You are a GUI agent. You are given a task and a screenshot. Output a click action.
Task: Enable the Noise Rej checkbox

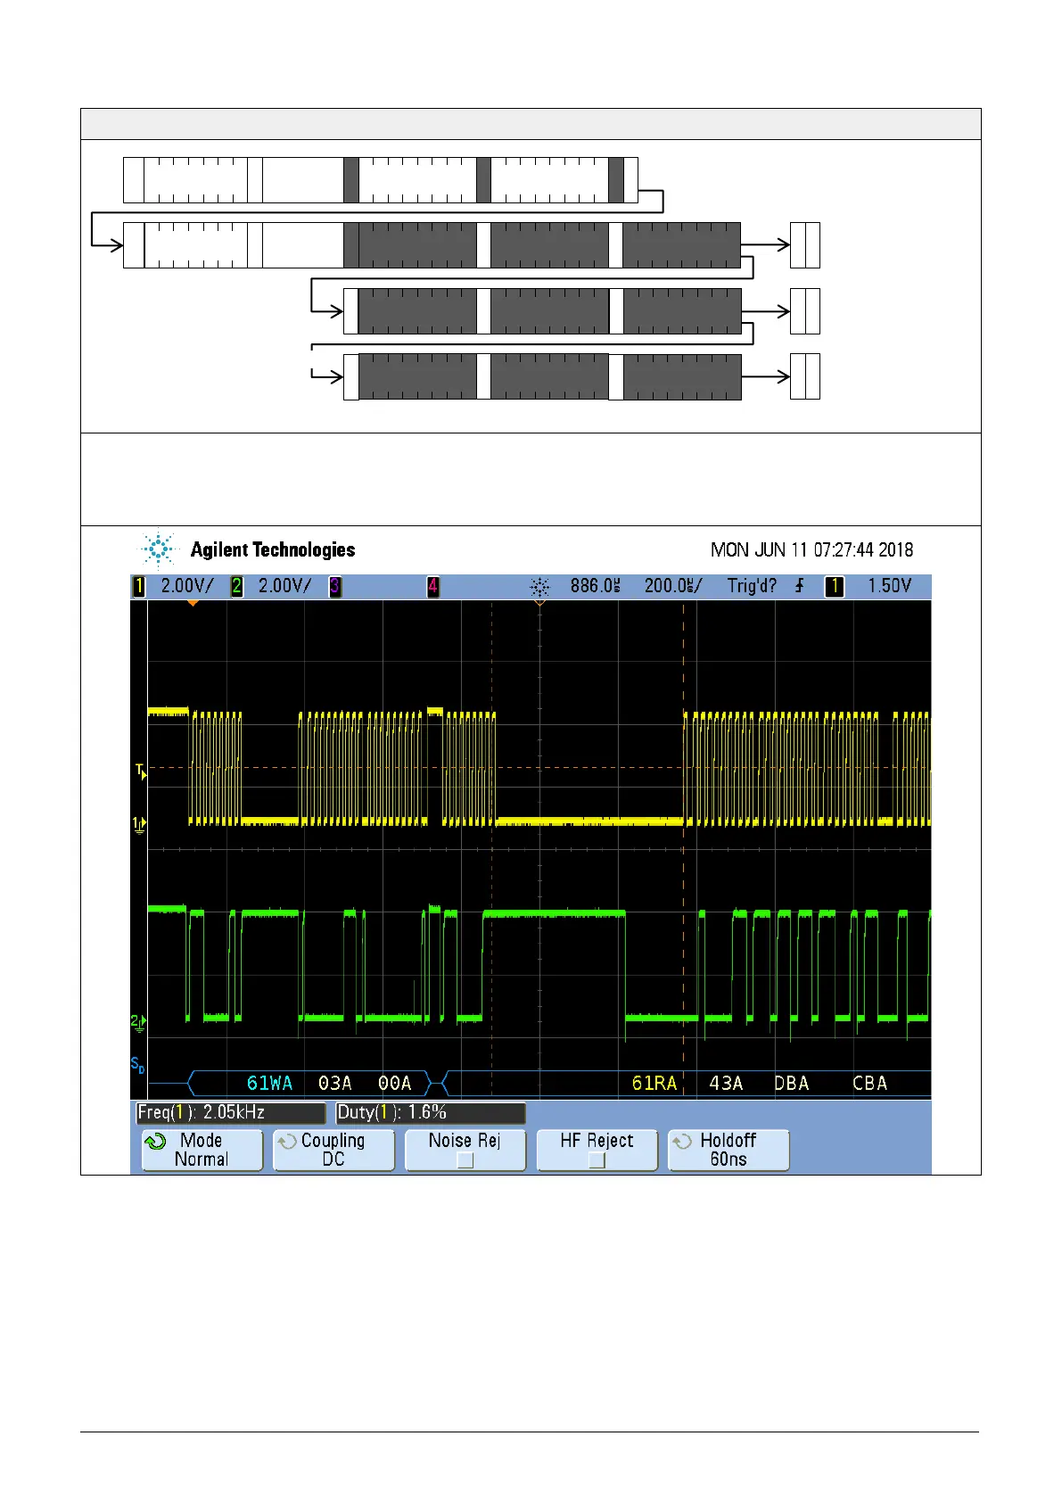pos(465,1160)
